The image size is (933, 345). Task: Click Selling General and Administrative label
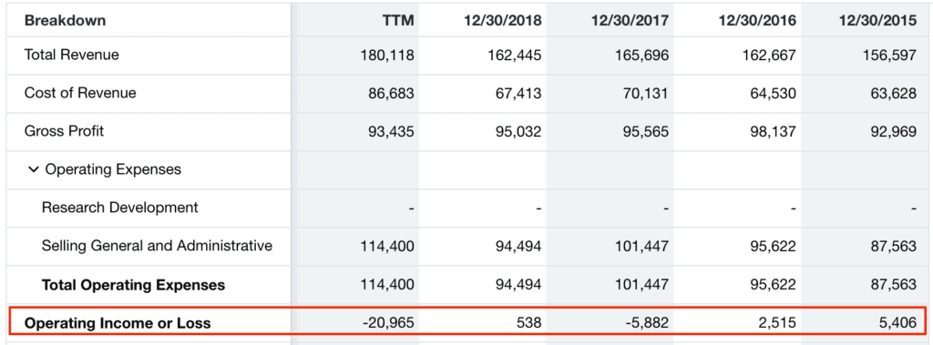point(157,246)
